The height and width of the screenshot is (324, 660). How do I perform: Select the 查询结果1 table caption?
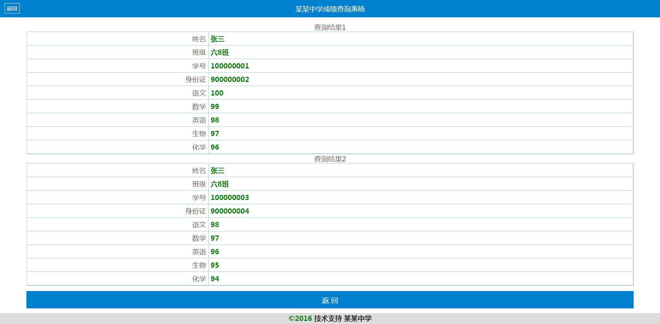330,27
